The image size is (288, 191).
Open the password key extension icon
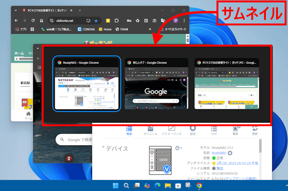pyautogui.click(x=129, y=21)
